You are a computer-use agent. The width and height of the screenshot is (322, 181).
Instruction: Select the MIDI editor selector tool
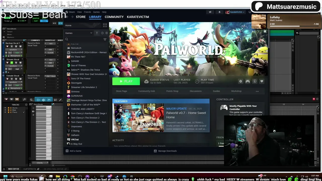(x=44, y=100)
